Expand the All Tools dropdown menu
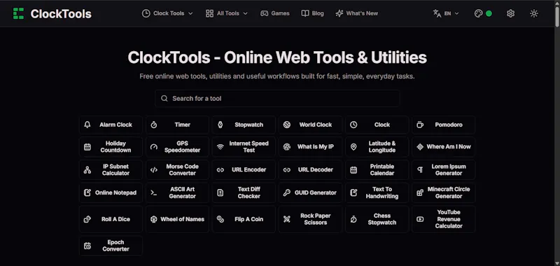This screenshot has width=560, height=266. (227, 13)
